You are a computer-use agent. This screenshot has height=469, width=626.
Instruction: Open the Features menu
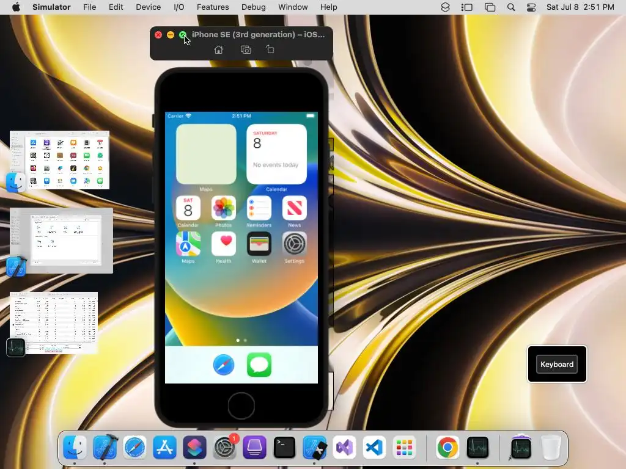point(213,7)
